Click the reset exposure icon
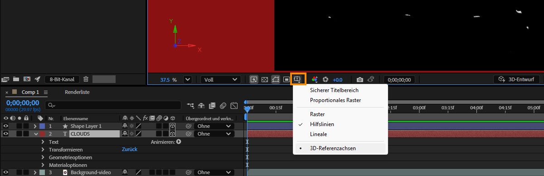This screenshot has width=544, height=176. click(325, 79)
